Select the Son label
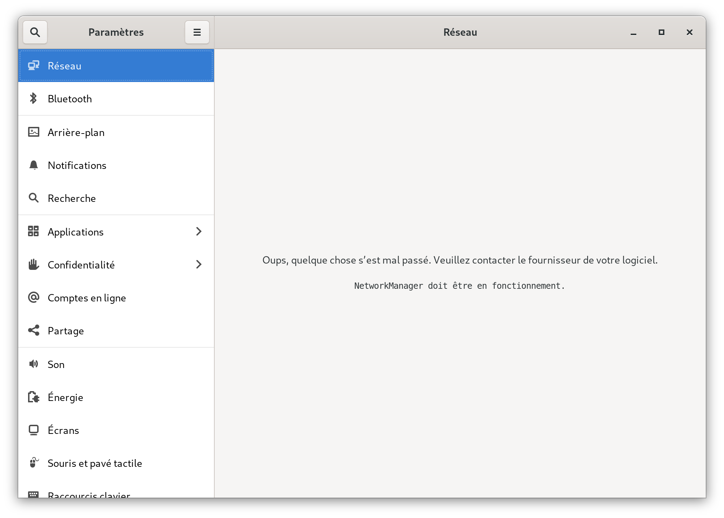Image resolution: width=724 pixels, height=518 pixels. pyautogui.click(x=56, y=364)
